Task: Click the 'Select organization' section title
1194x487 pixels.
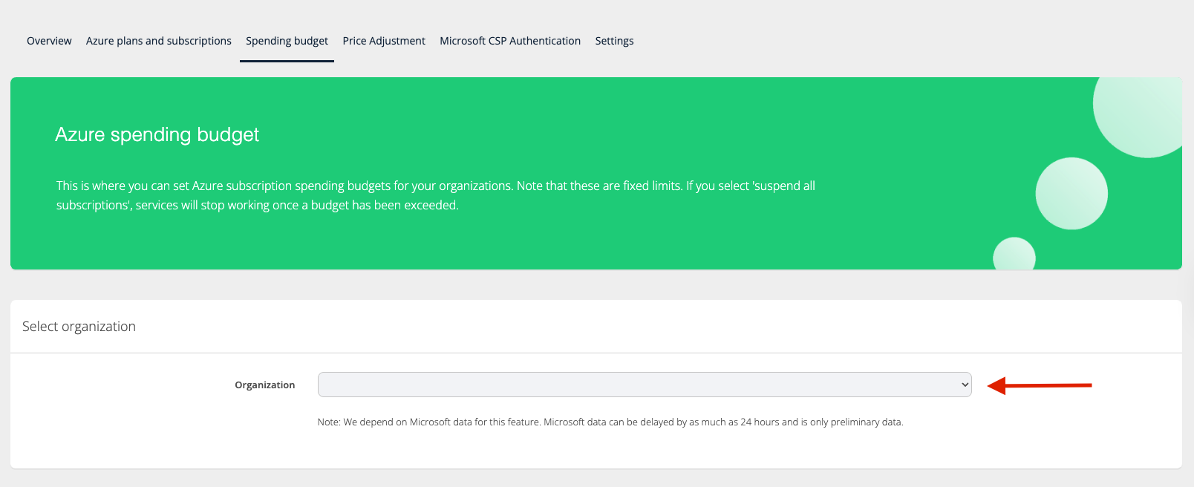Action: point(79,327)
